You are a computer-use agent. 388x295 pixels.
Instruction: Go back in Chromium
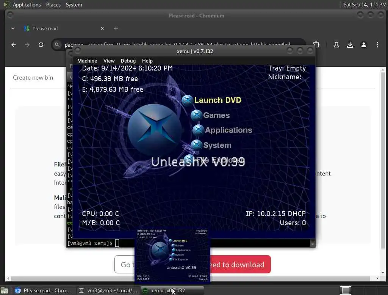click(14, 45)
